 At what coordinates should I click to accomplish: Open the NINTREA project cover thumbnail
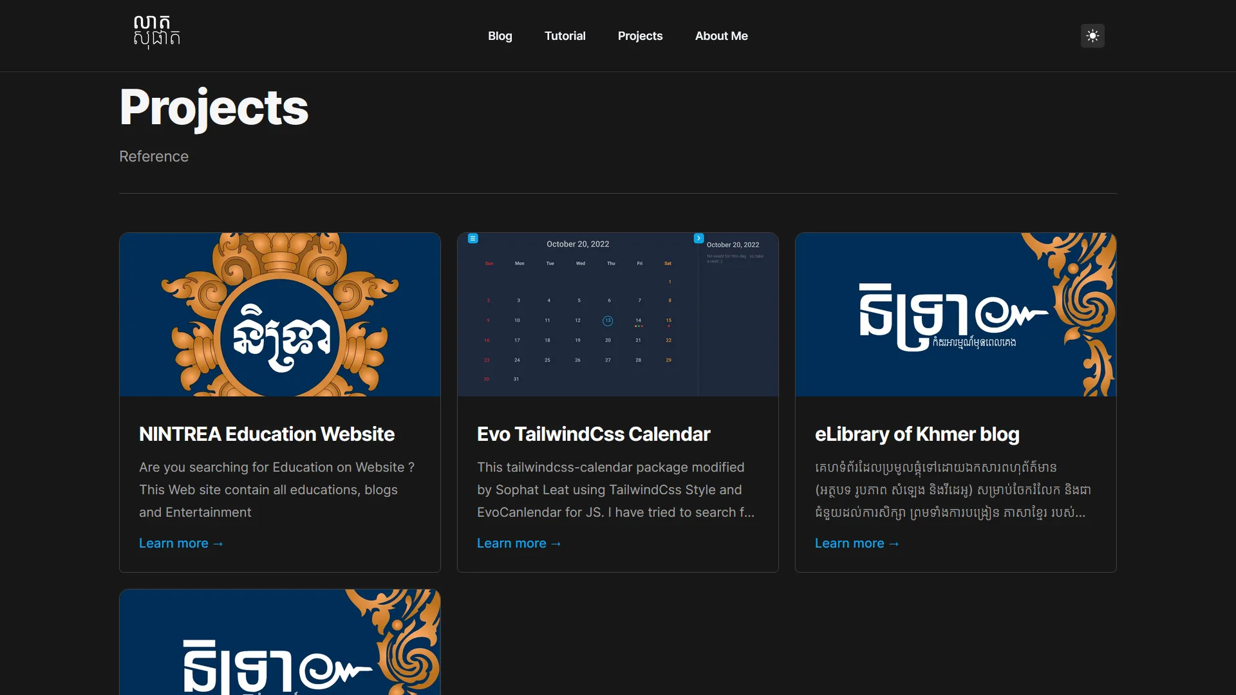point(279,314)
